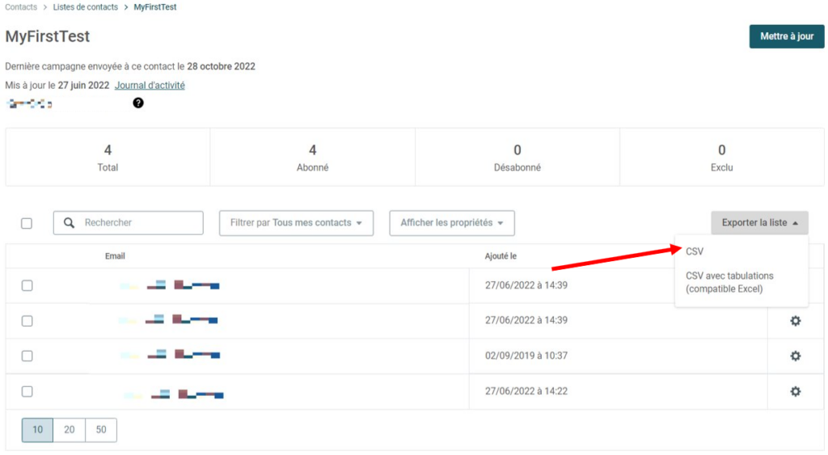Click the MyFirstTest breadcrumb item

[155, 6]
